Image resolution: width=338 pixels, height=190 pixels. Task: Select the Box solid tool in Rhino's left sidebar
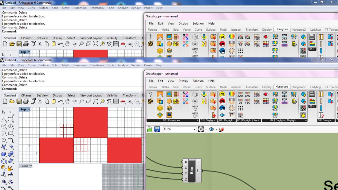(4, 154)
